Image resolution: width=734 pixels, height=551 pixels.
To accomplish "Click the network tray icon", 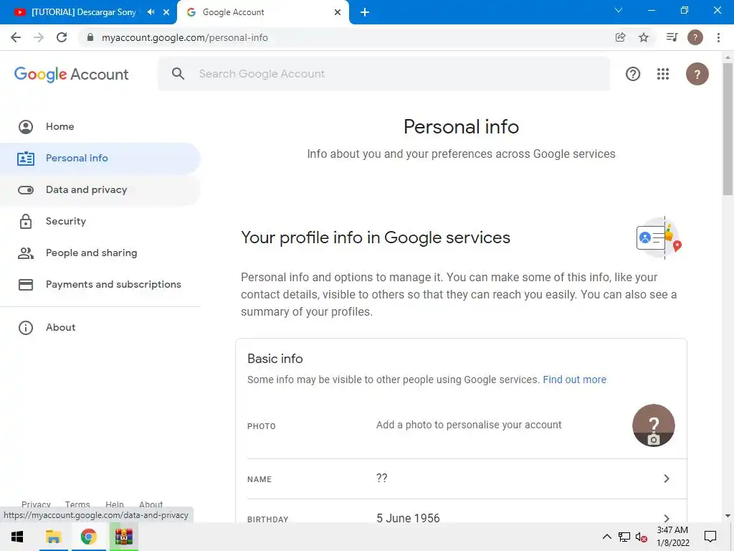I will (624, 537).
